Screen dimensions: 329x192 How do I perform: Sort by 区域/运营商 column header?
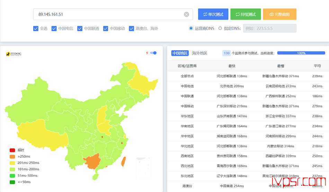[187, 66]
